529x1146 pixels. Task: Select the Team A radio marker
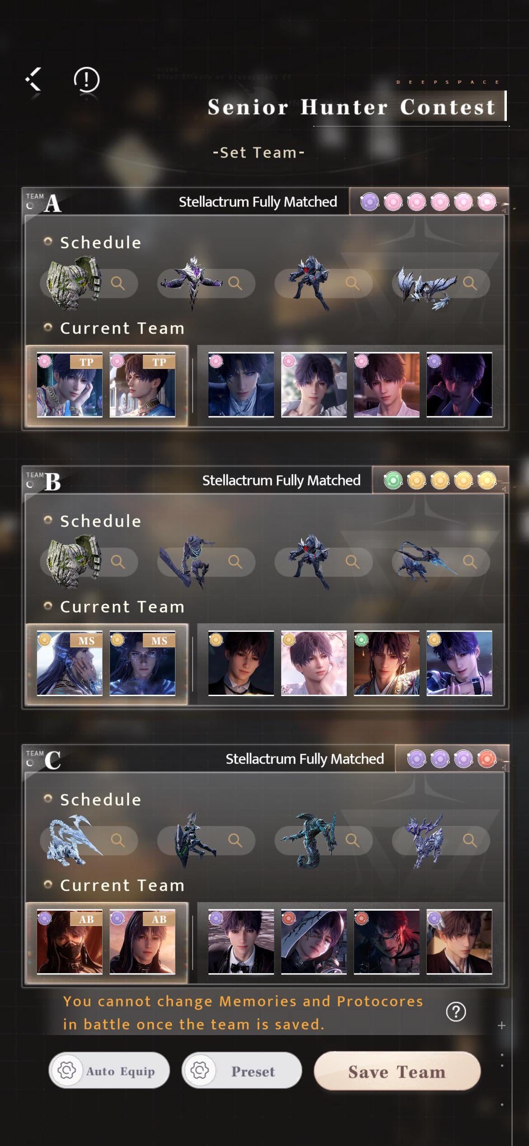coord(30,206)
